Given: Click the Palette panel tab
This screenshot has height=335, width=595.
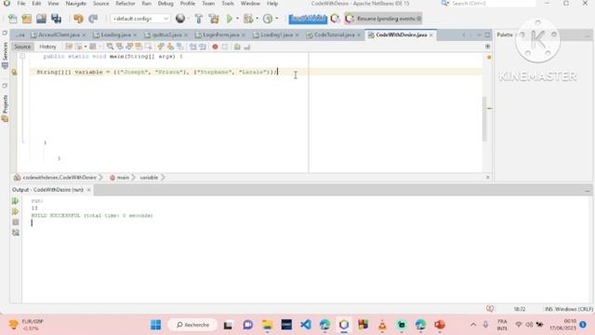Looking at the screenshot, I should pyautogui.click(x=505, y=35).
